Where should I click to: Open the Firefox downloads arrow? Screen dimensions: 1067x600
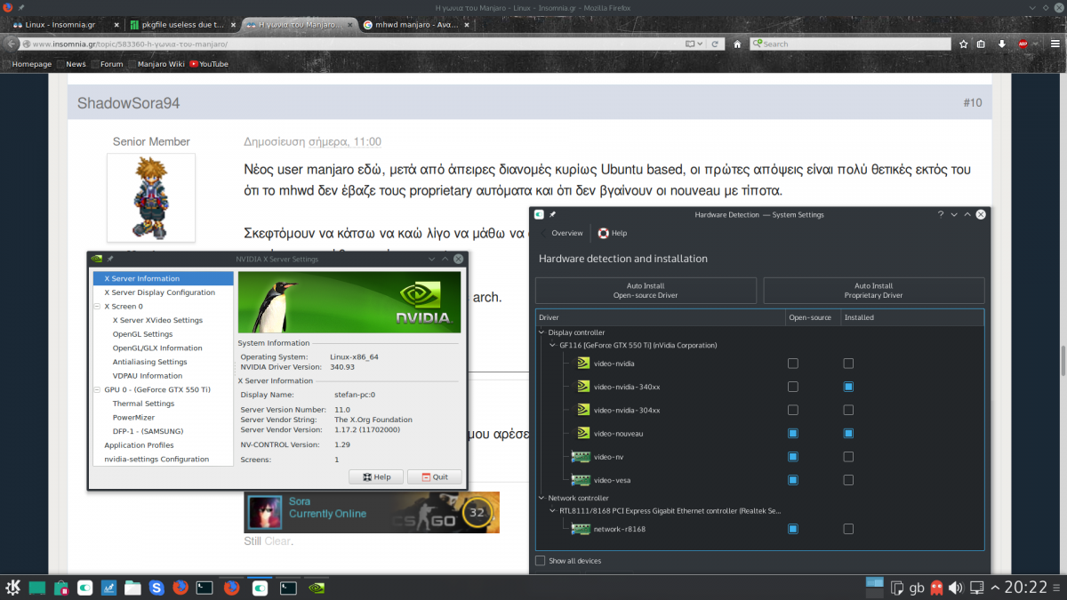1002,44
